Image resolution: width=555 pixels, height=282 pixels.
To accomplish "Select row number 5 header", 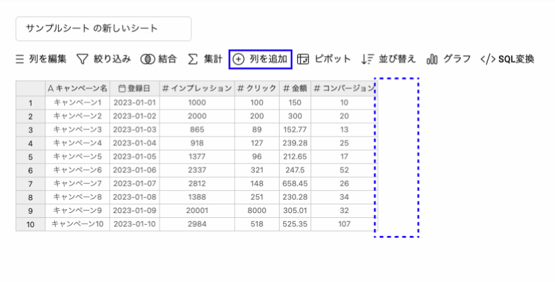I will (x=30, y=156).
